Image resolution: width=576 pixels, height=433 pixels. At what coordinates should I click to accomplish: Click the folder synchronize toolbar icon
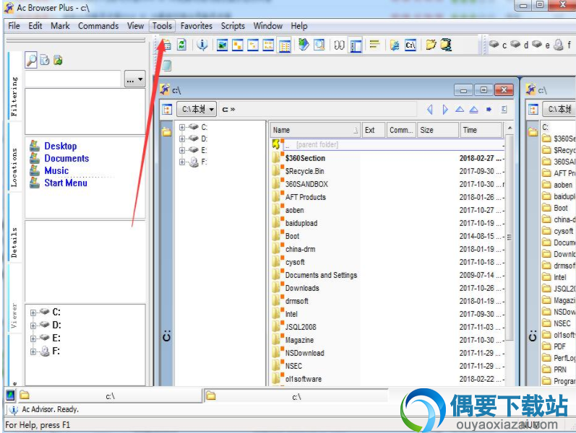click(446, 45)
